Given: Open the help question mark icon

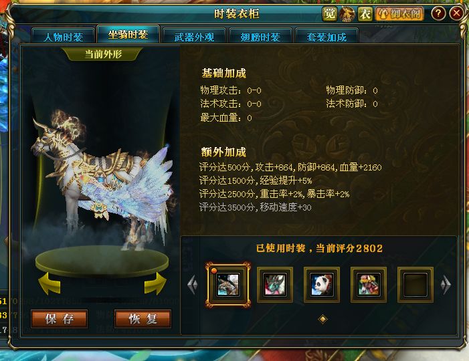Looking at the screenshot, I should point(438,13).
